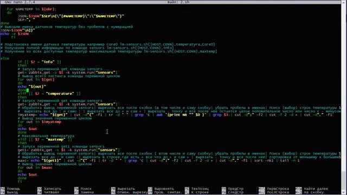Click the 'if [[ $2 = "info" ]]' line
Image resolution: width=347 pixels, height=195 pixels.
(x=40, y=62)
